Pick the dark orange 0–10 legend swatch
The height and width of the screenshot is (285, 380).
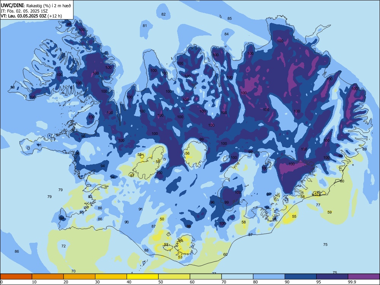tap(16, 277)
